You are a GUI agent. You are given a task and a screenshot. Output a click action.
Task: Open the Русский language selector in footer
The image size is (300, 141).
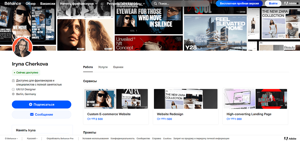pos(32,138)
